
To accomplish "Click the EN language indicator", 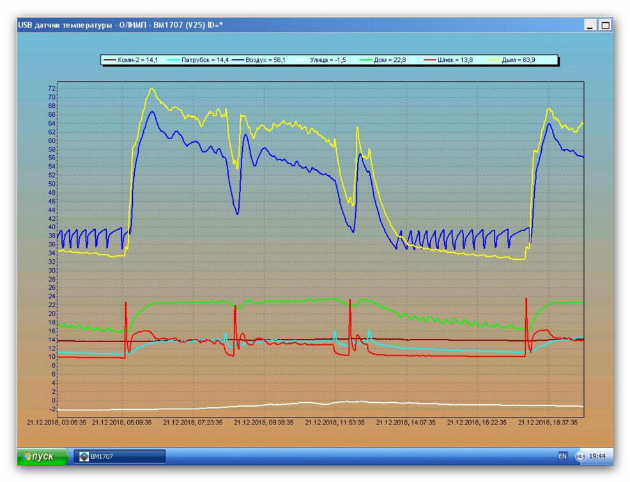I will coord(562,456).
